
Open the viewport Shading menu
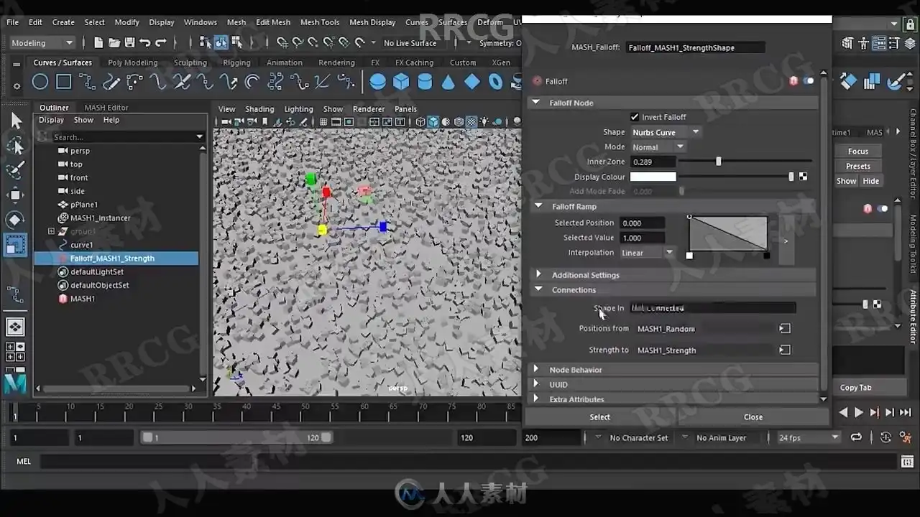[259, 109]
